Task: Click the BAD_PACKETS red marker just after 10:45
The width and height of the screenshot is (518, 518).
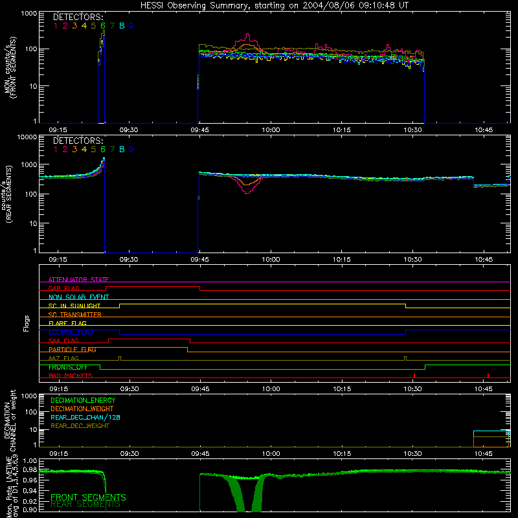Action: [x=488, y=376]
